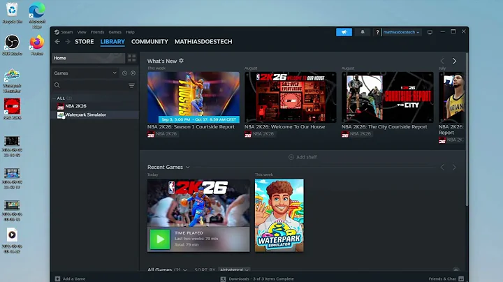Open the notifications bell
Image resolution: width=503 pixels, height=282 pixels.
pos(363,32)
